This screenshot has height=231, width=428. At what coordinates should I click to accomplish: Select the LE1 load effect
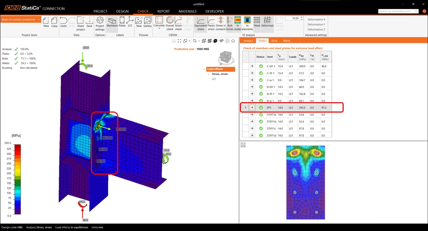click(x=214, y=79)
